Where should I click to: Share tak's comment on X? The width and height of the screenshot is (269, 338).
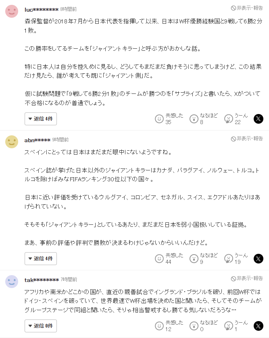pyautogui.click(x=259, y=326)
